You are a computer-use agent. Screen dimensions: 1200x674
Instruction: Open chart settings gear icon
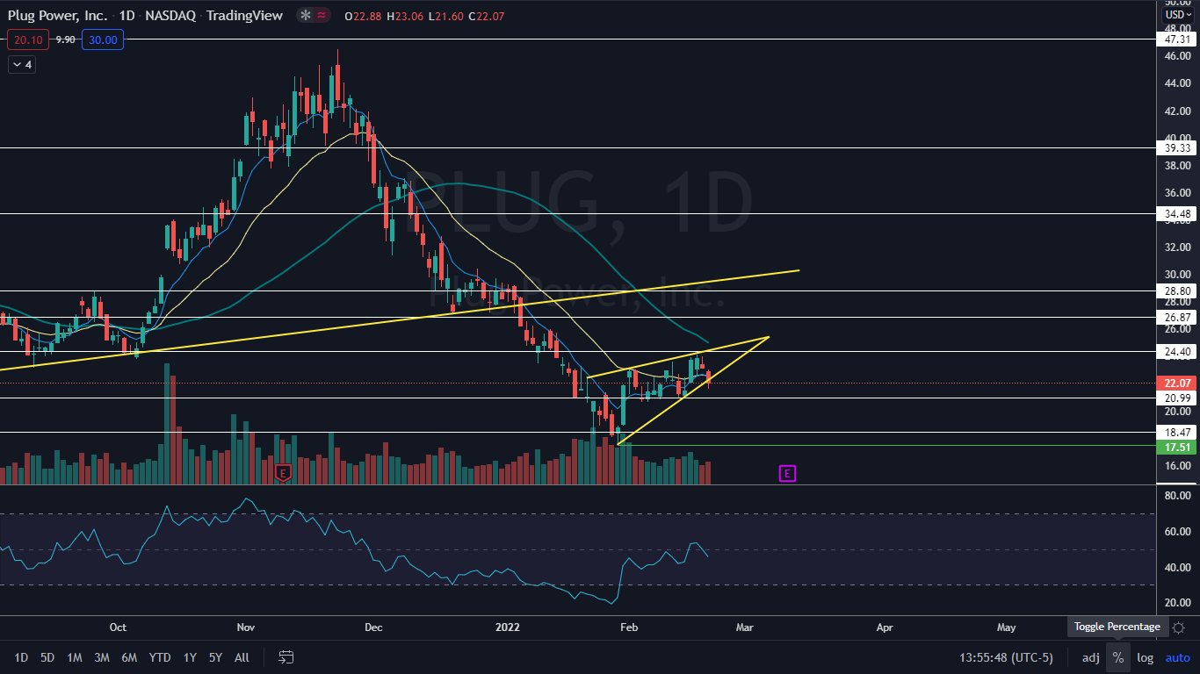point(1178,627)
